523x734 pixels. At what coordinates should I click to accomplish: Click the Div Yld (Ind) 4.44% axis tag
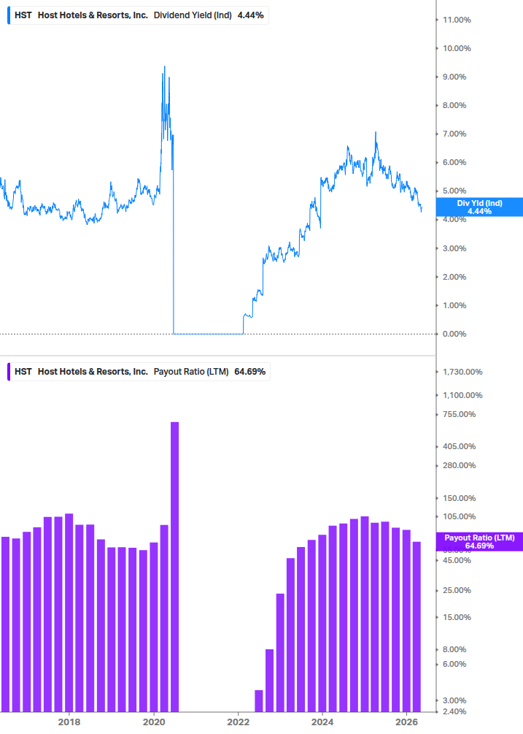(x=479, y=207)
